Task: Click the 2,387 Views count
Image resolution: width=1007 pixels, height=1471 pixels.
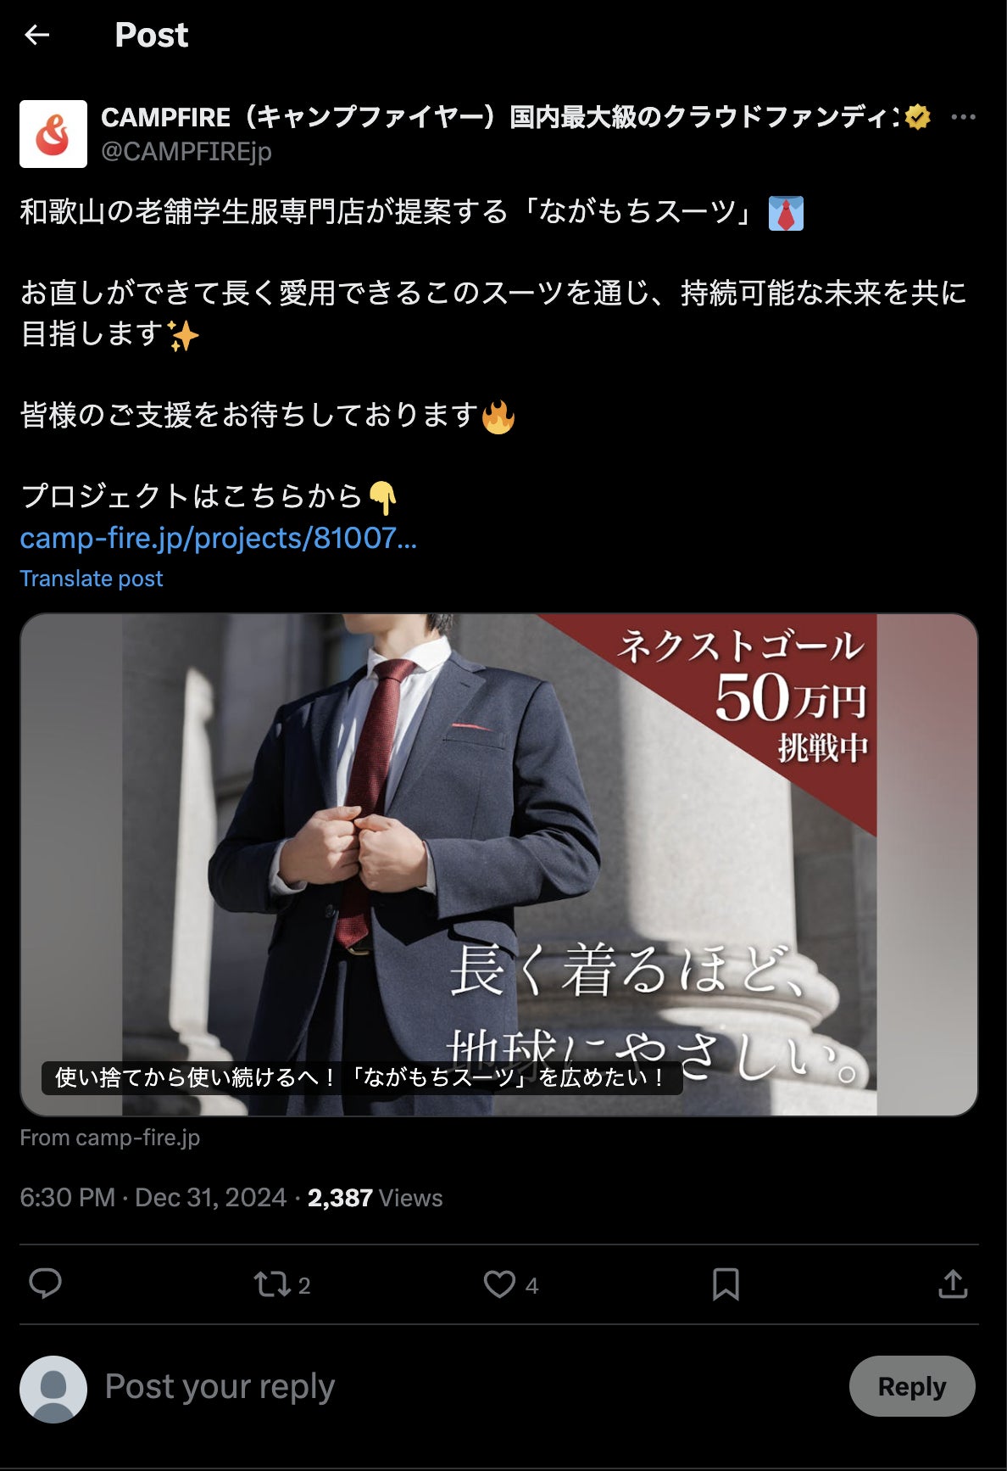Action: click(x=375, y=1198)
